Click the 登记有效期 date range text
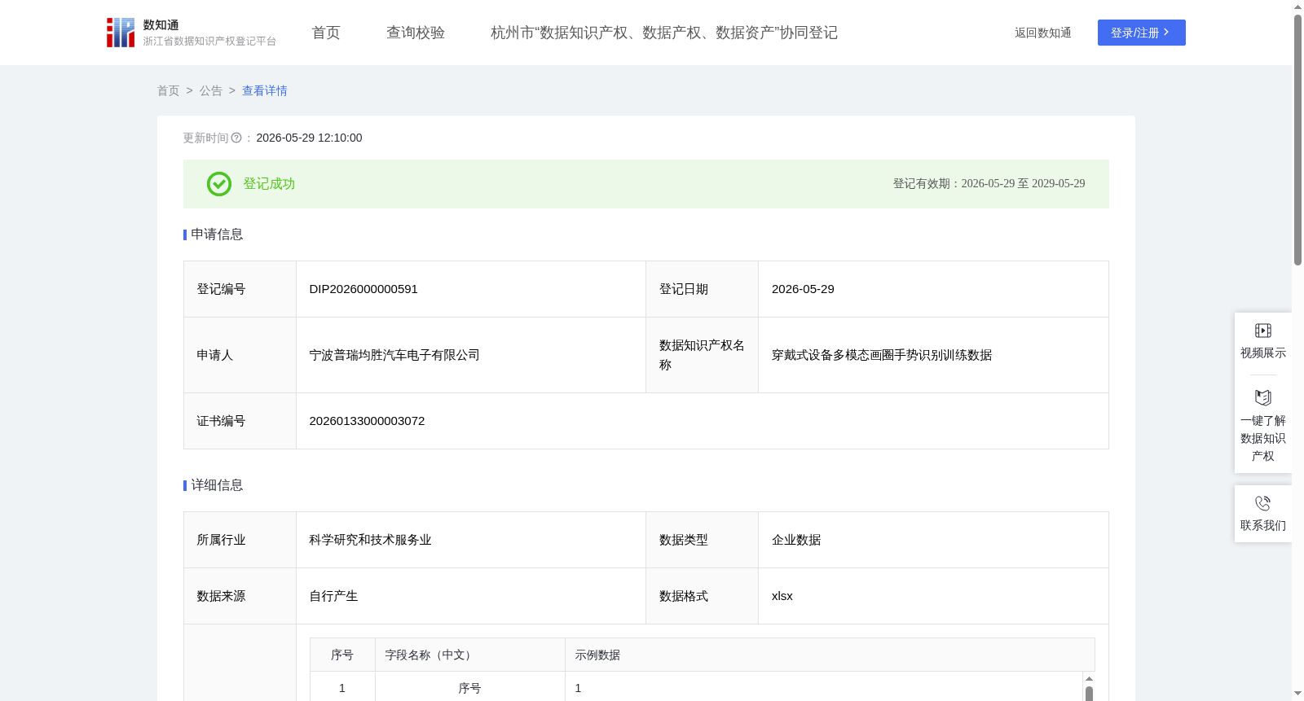 (989, 184)
